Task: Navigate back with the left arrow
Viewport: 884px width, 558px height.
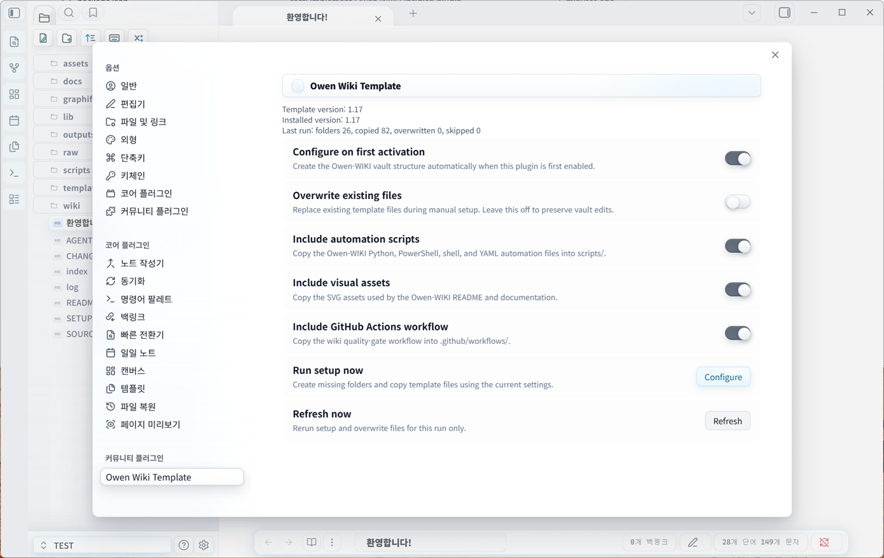Action: coord(268,543)
